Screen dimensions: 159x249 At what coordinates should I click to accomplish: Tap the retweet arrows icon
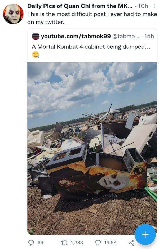tap(65, 243)
